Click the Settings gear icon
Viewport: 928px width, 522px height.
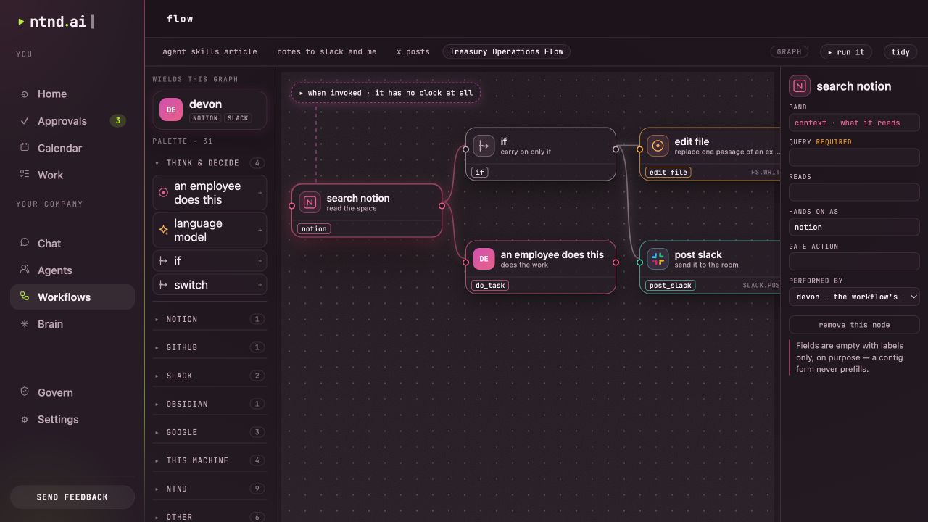[x=25, y=419]
